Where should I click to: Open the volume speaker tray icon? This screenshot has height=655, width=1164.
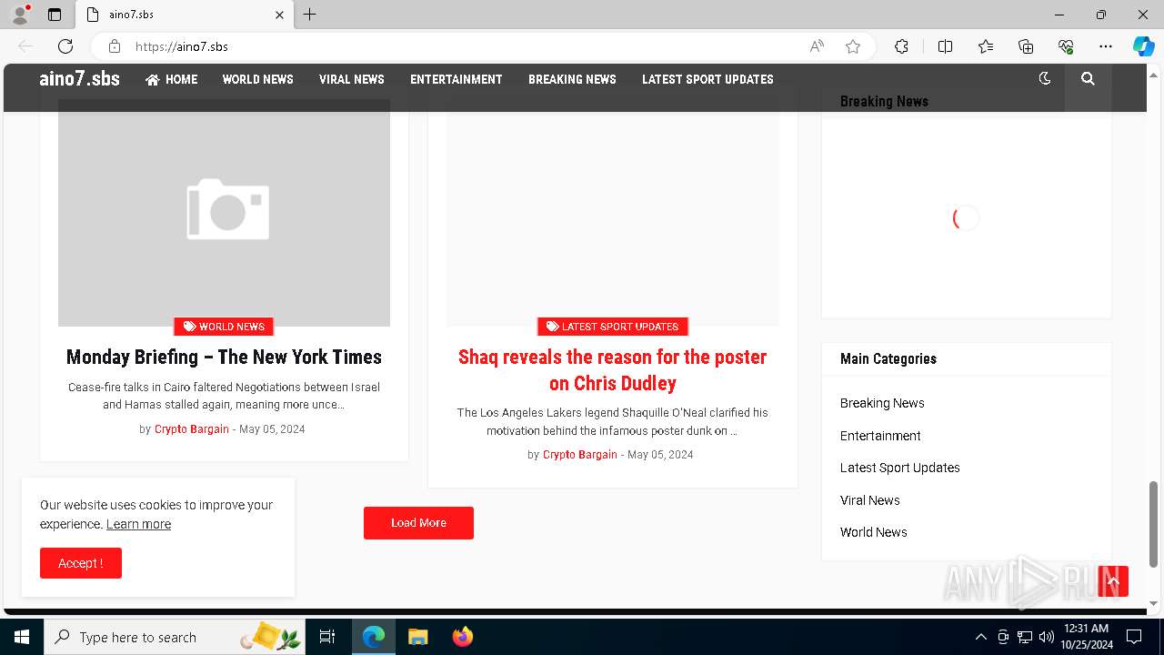(1046, 637)
